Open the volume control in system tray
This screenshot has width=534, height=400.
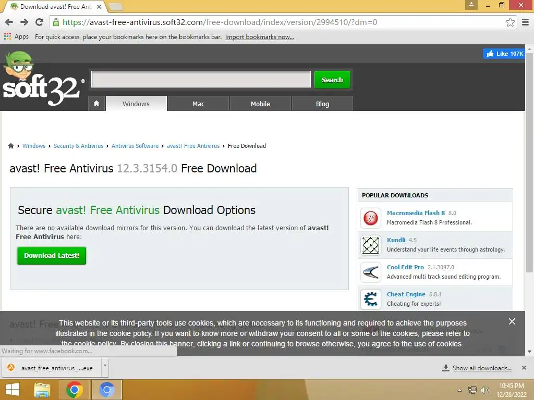pos(484,390)
